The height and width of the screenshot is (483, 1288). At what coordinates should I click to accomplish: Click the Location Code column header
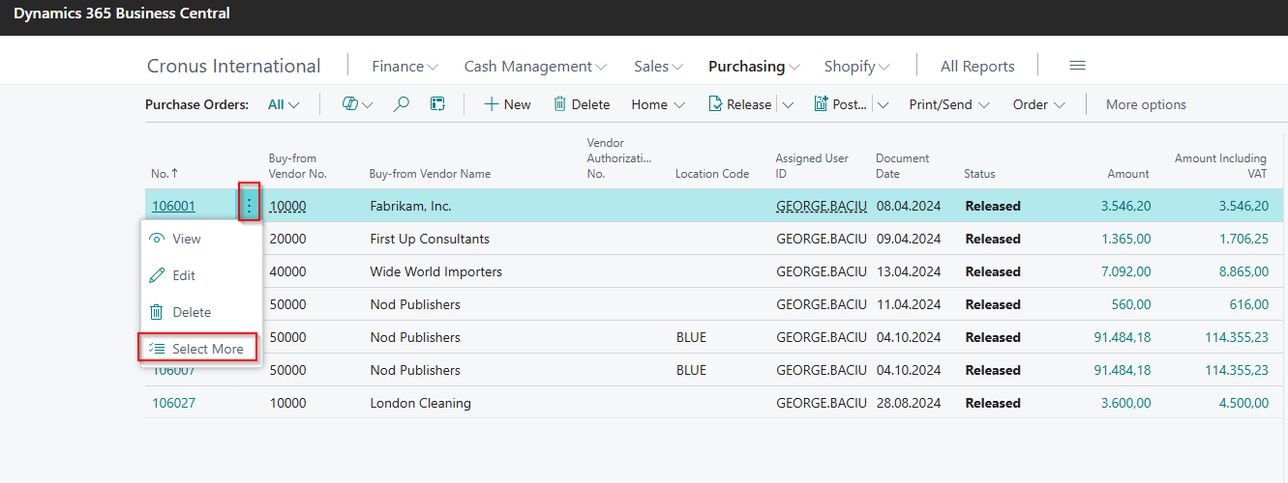(x=712, y=174)
